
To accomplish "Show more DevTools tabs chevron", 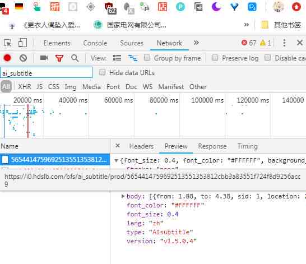I will point(196,43).
